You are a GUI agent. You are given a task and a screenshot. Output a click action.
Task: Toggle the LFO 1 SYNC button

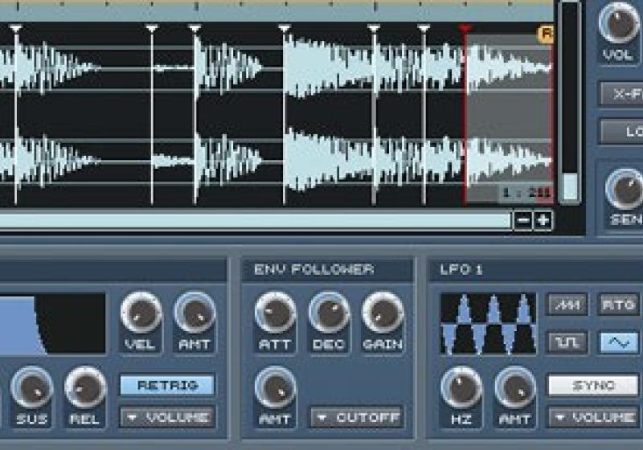(x=593, y=385)
